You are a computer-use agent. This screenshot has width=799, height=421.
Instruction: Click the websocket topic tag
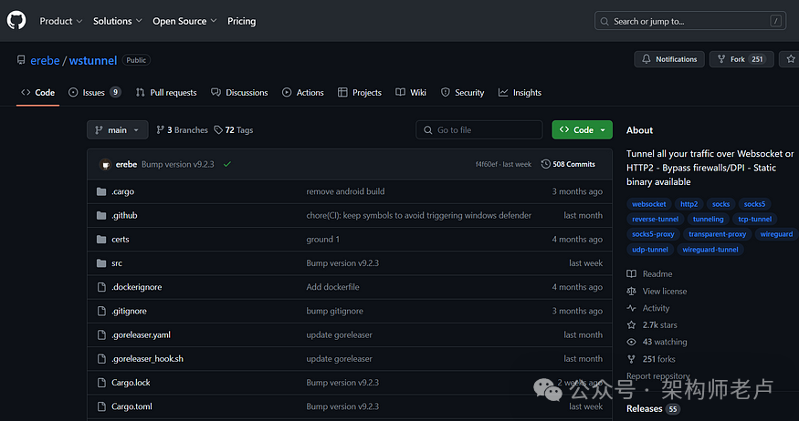point(649,204)
